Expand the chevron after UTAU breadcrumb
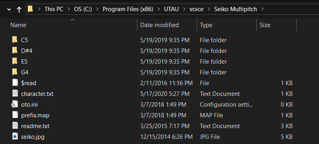The height and width of the screenshot is (144, 319). click(184, 9)
